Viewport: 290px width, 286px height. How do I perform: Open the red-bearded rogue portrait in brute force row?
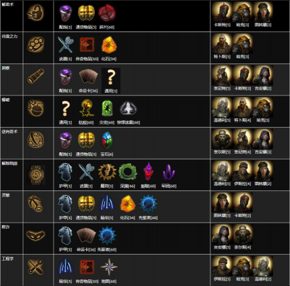(222, 44)
